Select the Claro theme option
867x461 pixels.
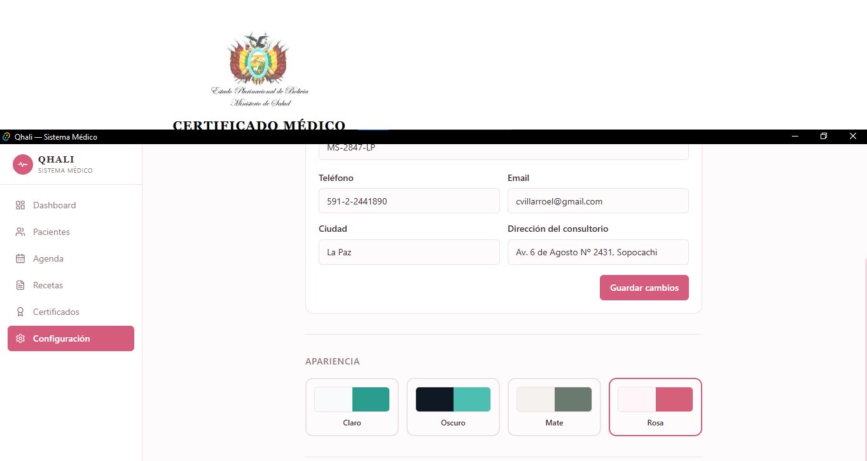point(352,407)
